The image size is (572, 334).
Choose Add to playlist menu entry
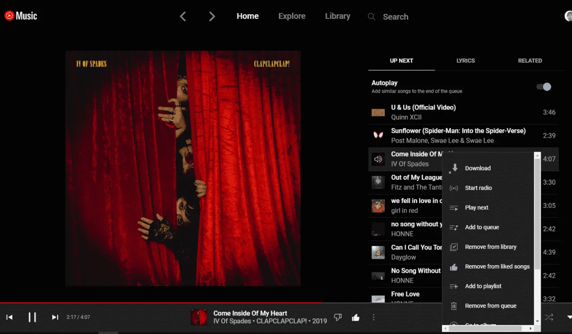tap(483, 286)
